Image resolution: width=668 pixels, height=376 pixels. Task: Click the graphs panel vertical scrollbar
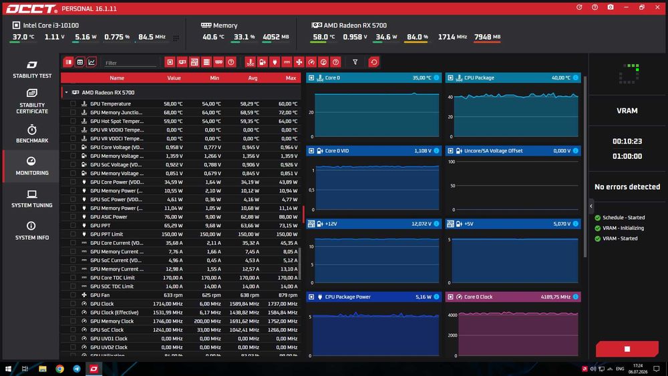pos(585,166)
